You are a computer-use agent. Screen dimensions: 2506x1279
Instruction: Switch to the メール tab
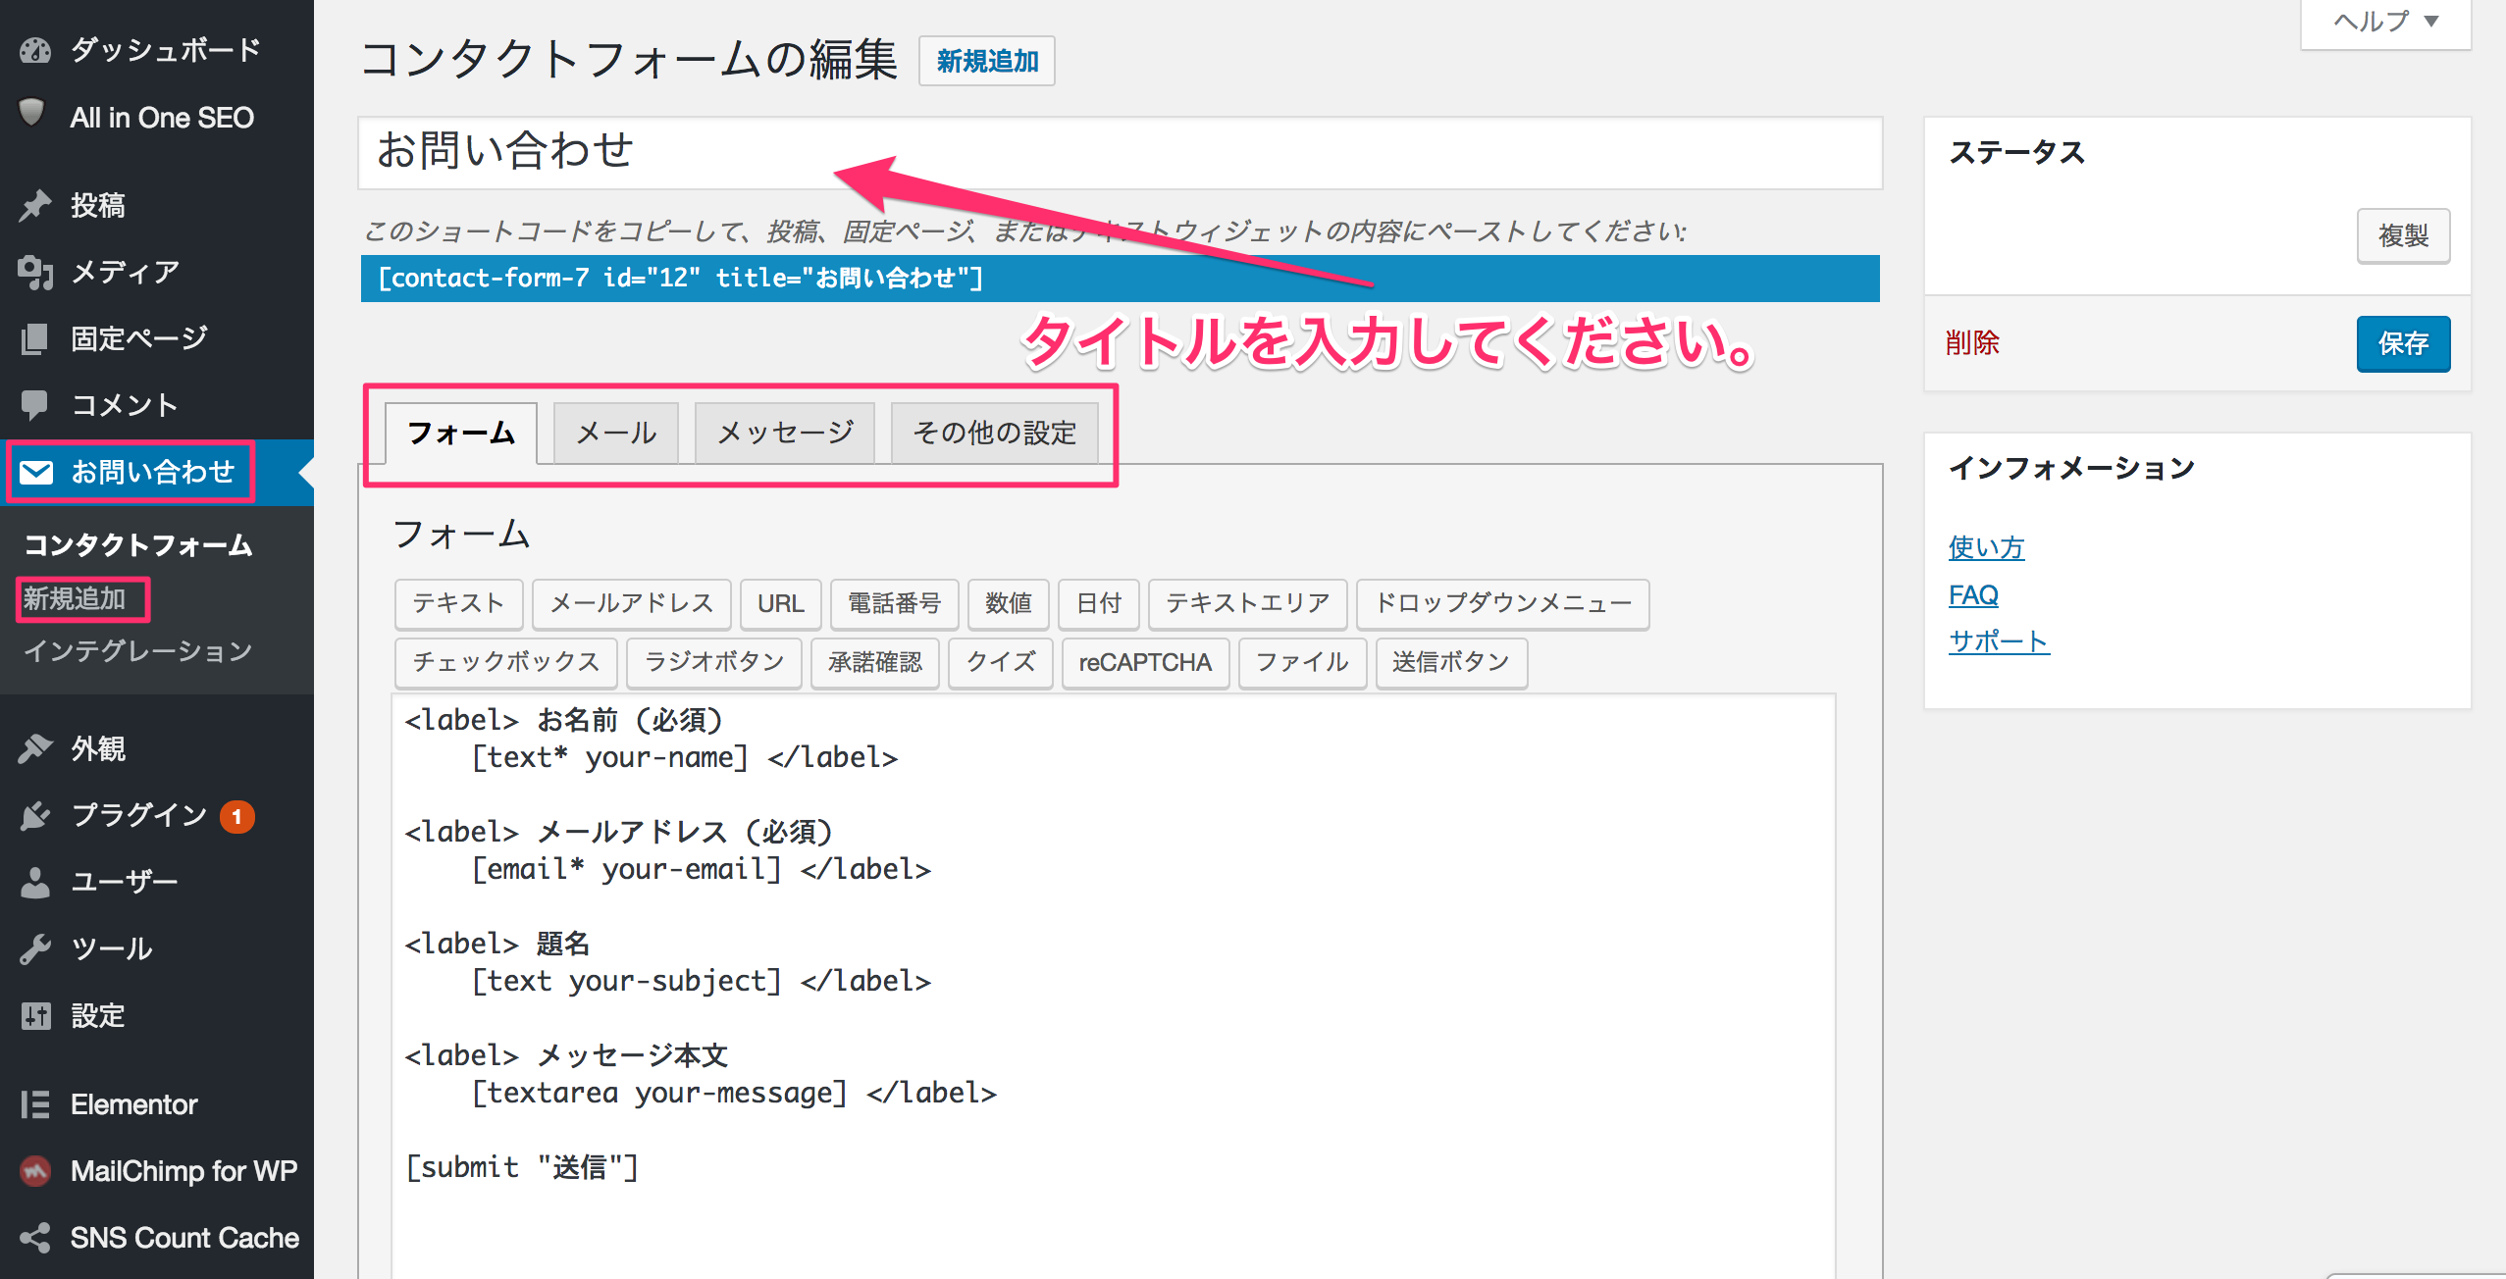click(x=614, y=432)
